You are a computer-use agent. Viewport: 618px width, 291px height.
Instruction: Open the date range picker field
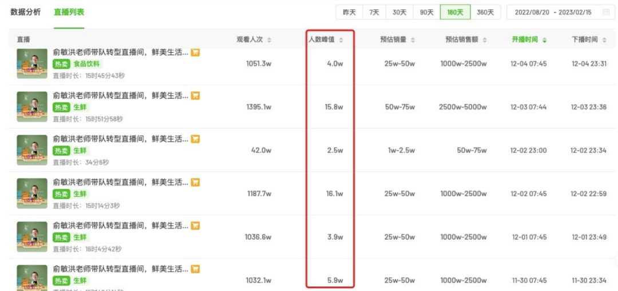pos(553,12)
